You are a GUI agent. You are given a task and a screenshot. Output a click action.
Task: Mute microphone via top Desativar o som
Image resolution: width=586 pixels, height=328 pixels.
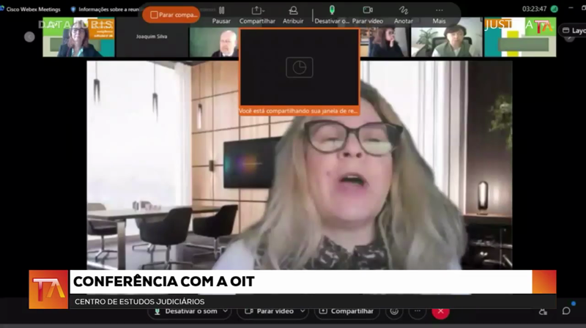click(332, 11)
